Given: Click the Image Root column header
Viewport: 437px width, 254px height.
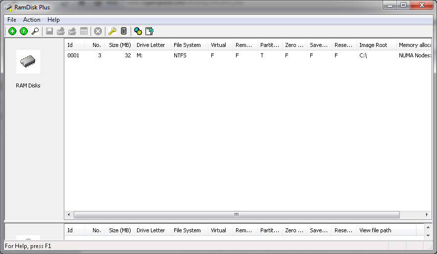Looking at the screenshot, I should coord(376,45).
